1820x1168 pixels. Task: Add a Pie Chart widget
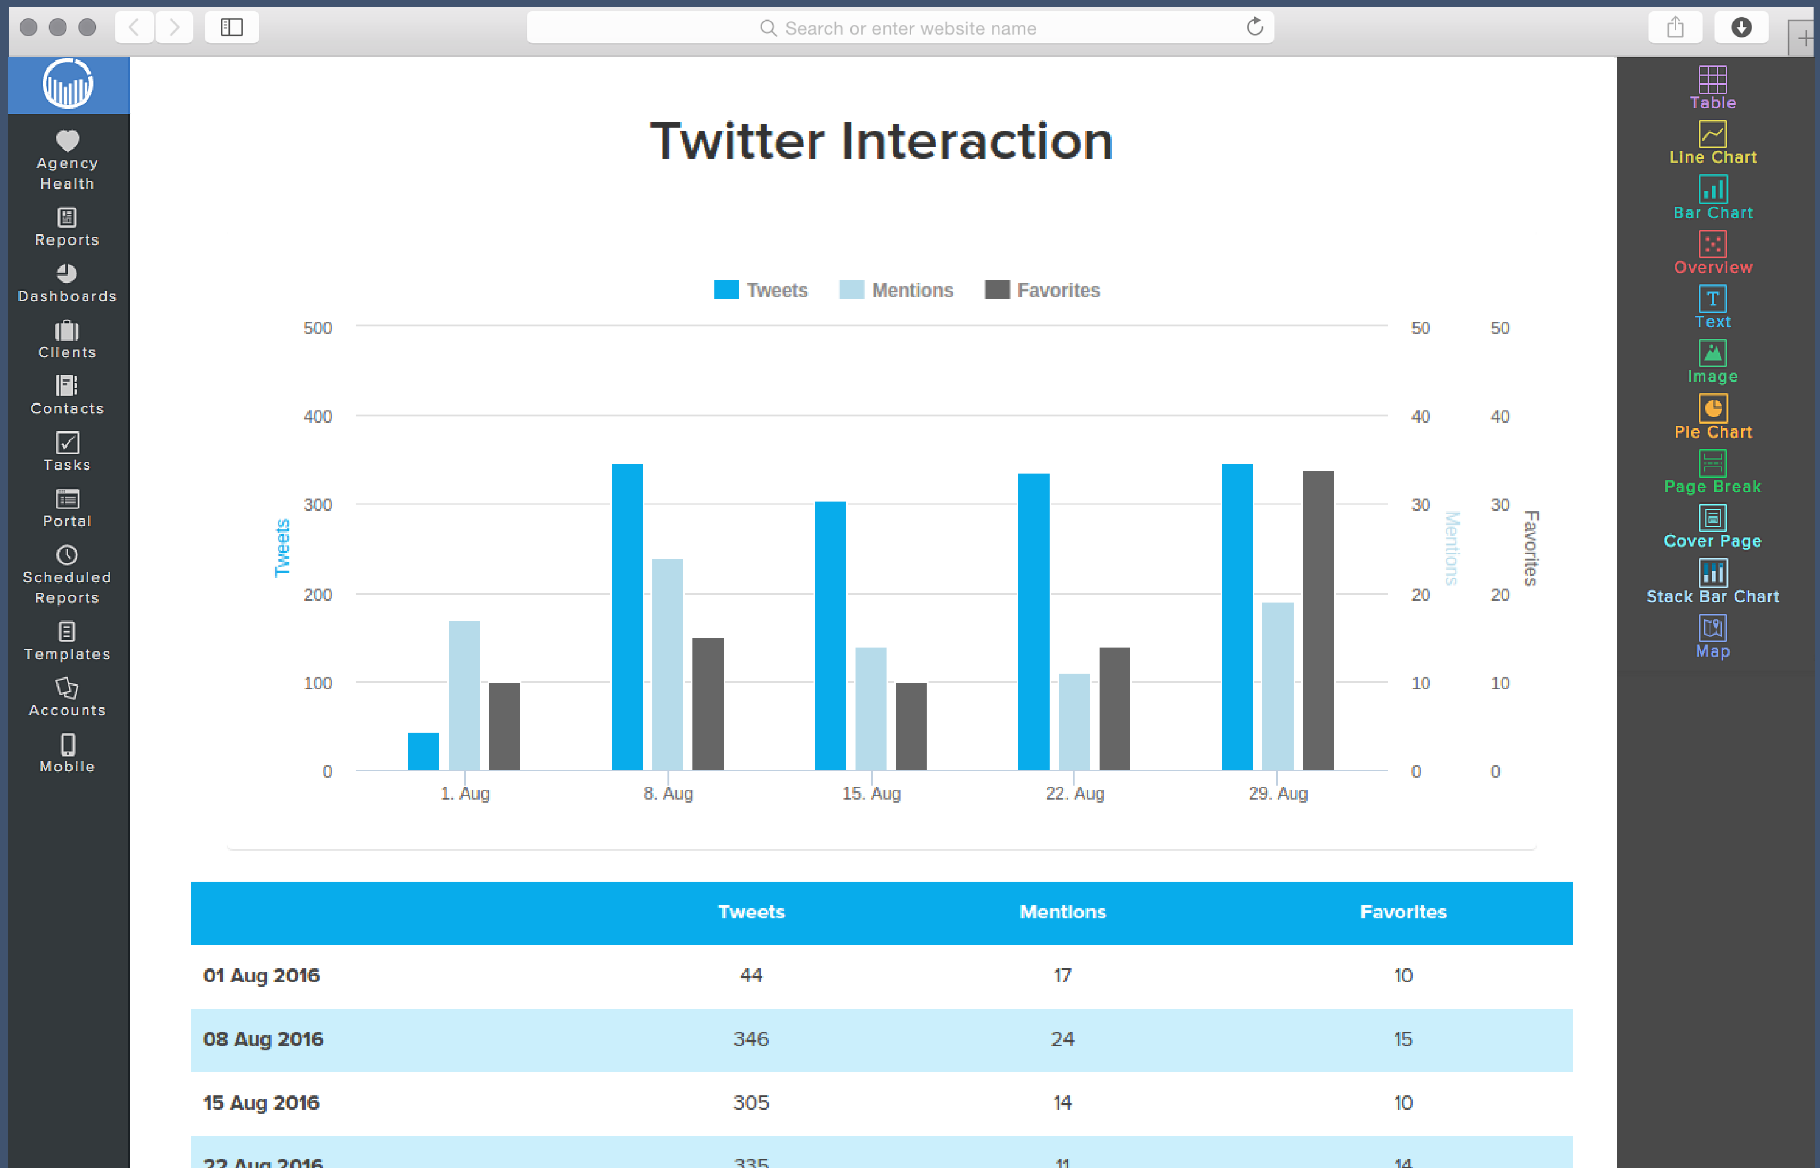point(1712,418)
